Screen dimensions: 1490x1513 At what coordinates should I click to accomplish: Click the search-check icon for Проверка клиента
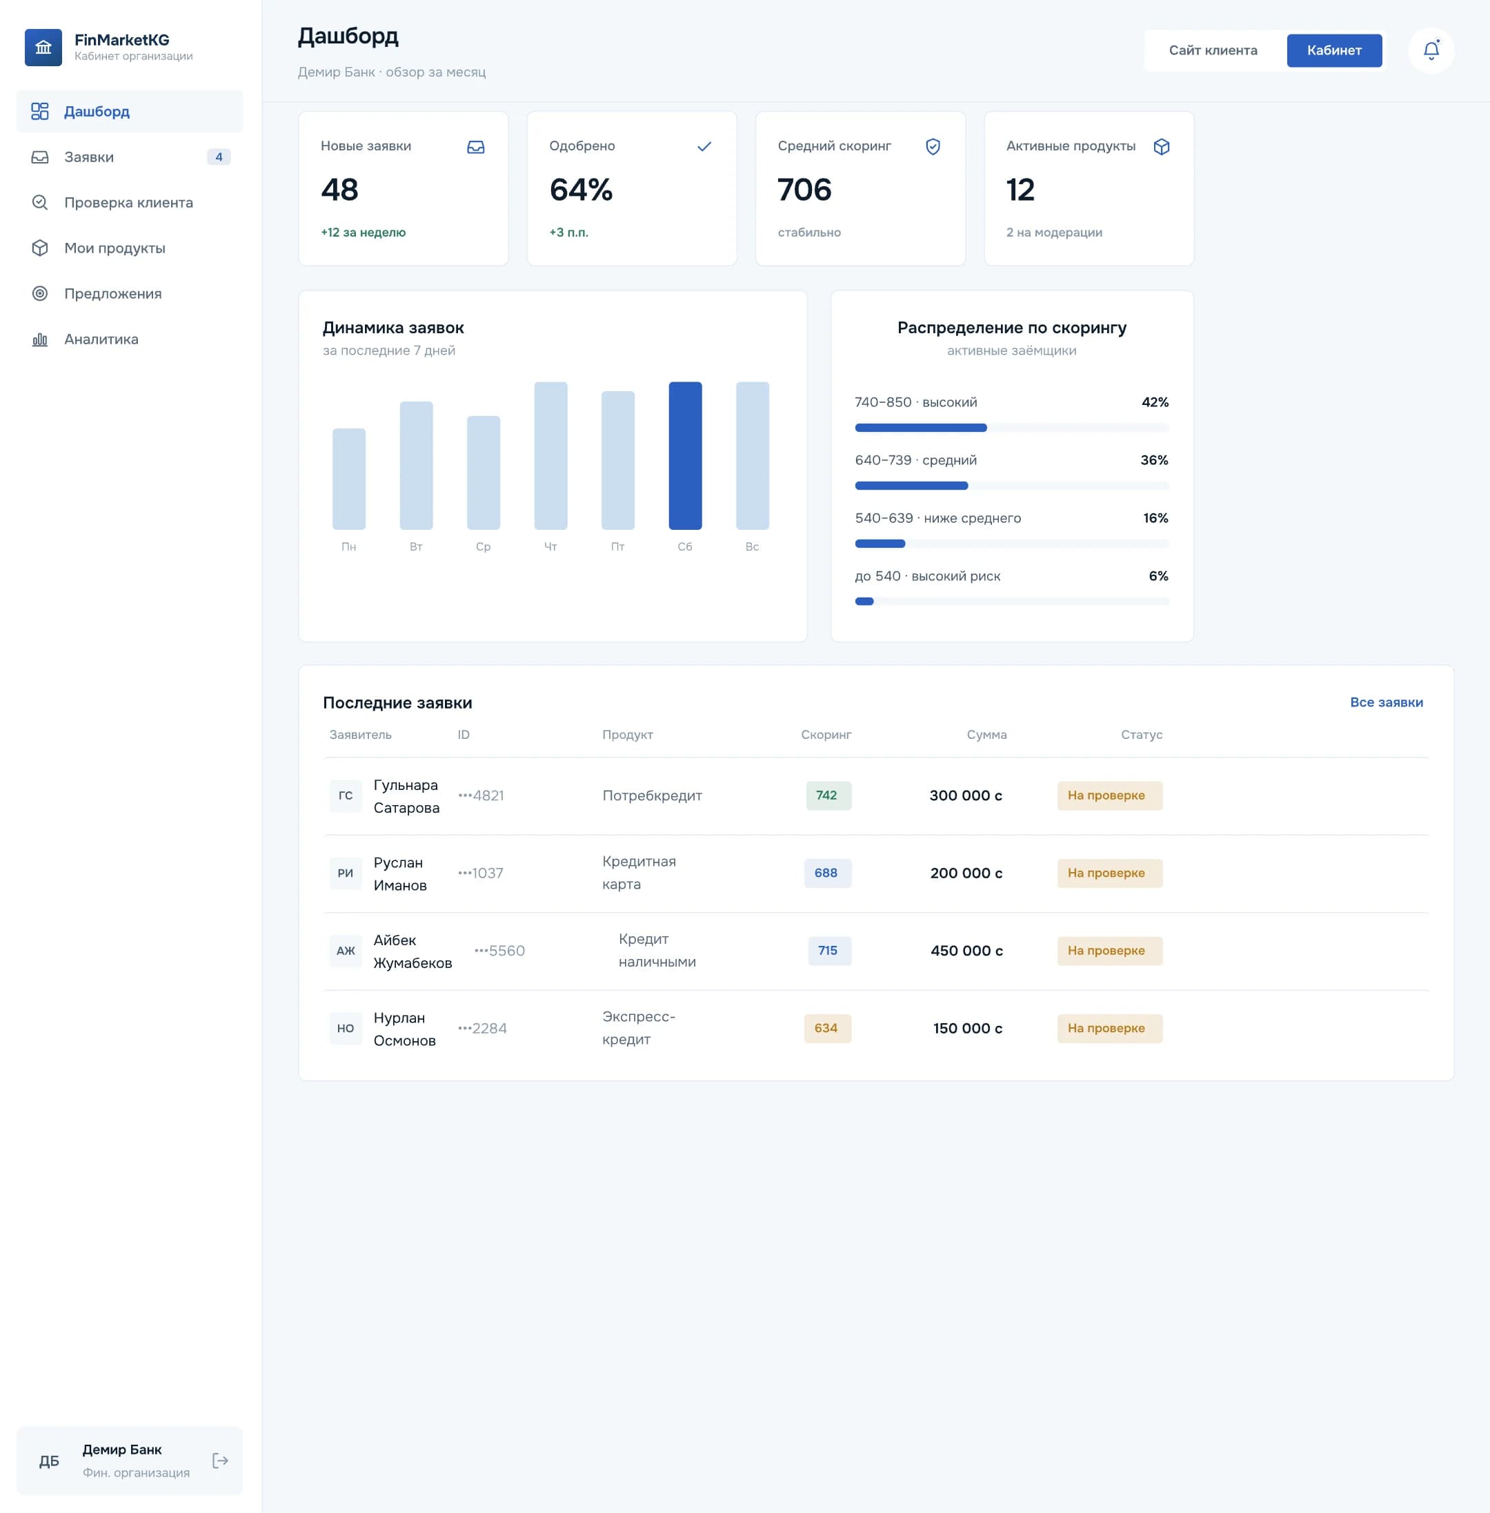point(40,202)
